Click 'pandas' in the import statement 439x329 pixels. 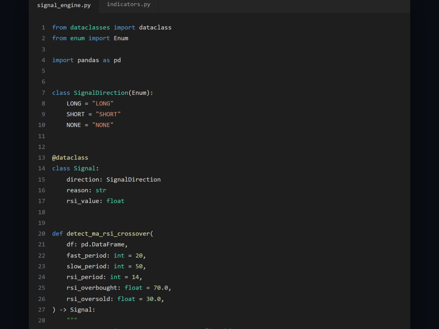click(x=88, y=60)
